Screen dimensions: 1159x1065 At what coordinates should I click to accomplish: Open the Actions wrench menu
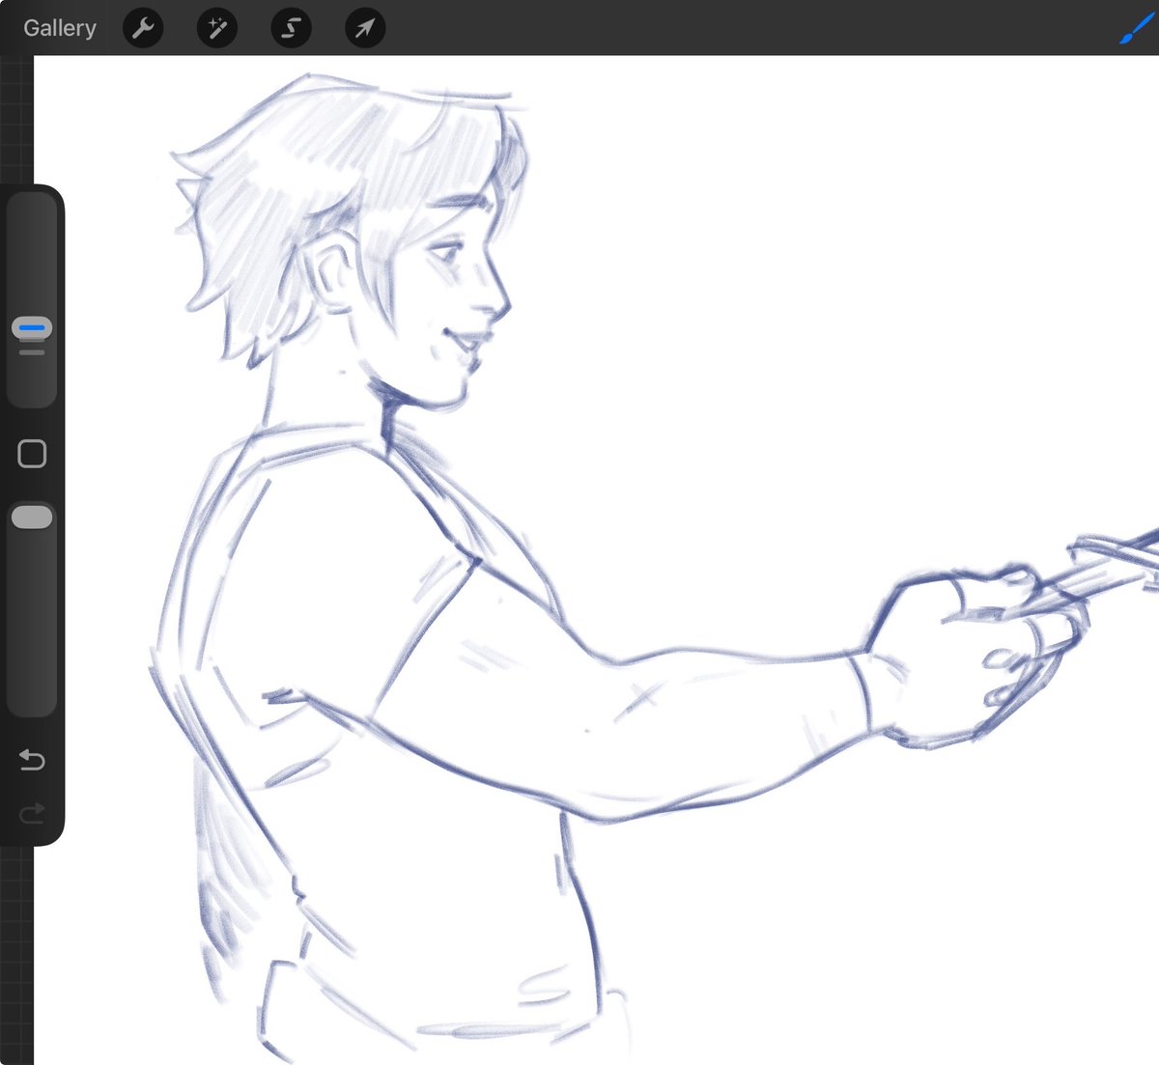(x=143, y=28)
